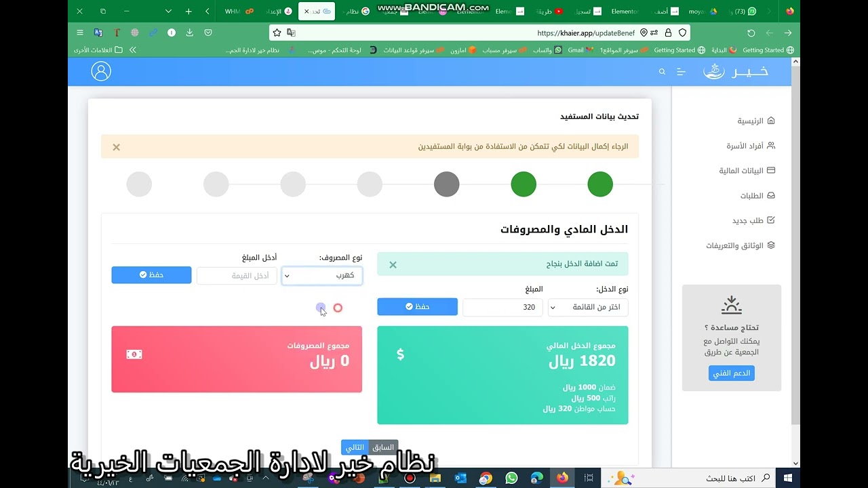Open البيانات المالية in the sidebar
868x488 pixels.
(747, 171)
